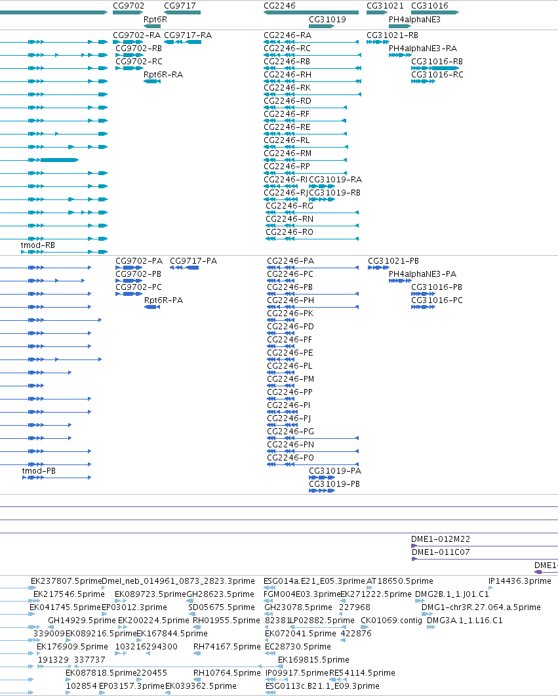The width and height of the screenshot is (558, 696).
Task: Click transcript CG31021-RB
Action: coord(392,35)
